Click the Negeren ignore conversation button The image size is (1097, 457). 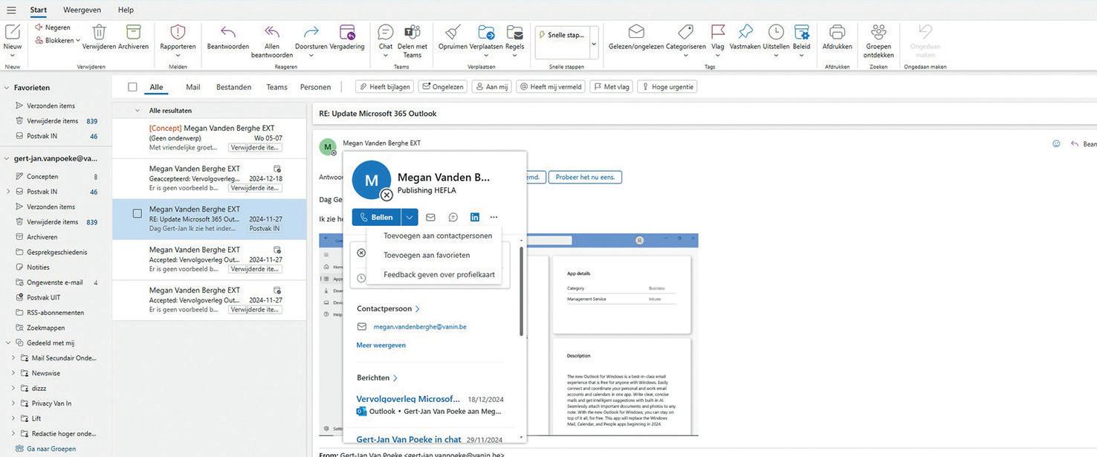click(x=52, y=27)
